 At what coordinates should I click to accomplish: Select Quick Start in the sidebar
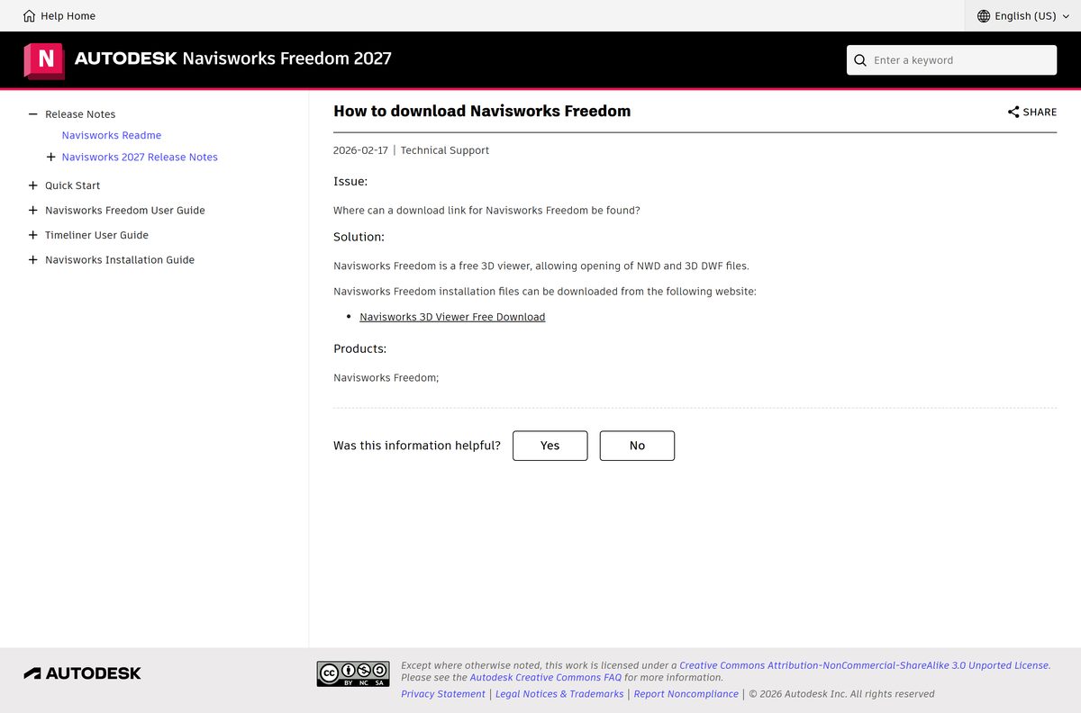[x=73, y=185]
